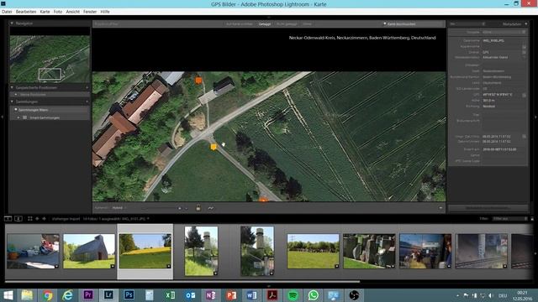Focus the Sammlungen filtern search field
538x302 pixels.
pyautogui.click(x=50, y=110)
